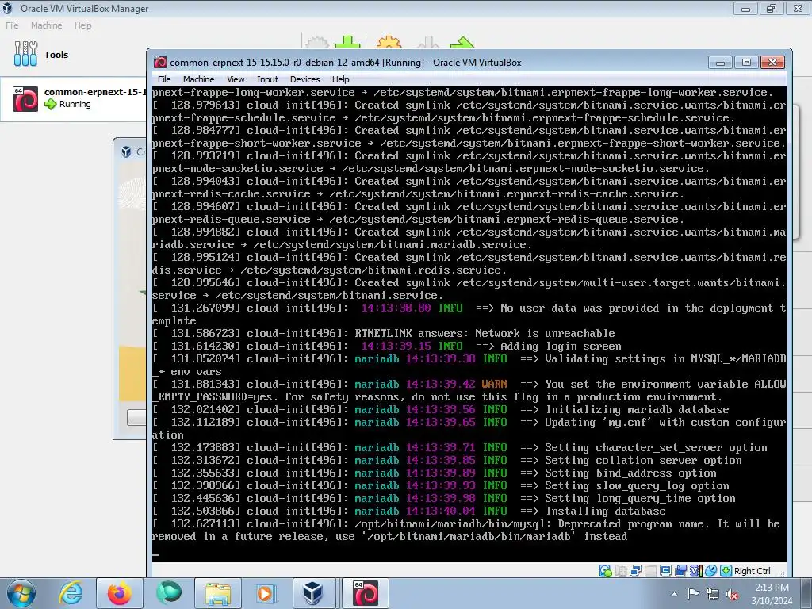Open the Help menu in the VM window
Screen dimensions: 812x609
pyautogui.click(x=340, y=79)
